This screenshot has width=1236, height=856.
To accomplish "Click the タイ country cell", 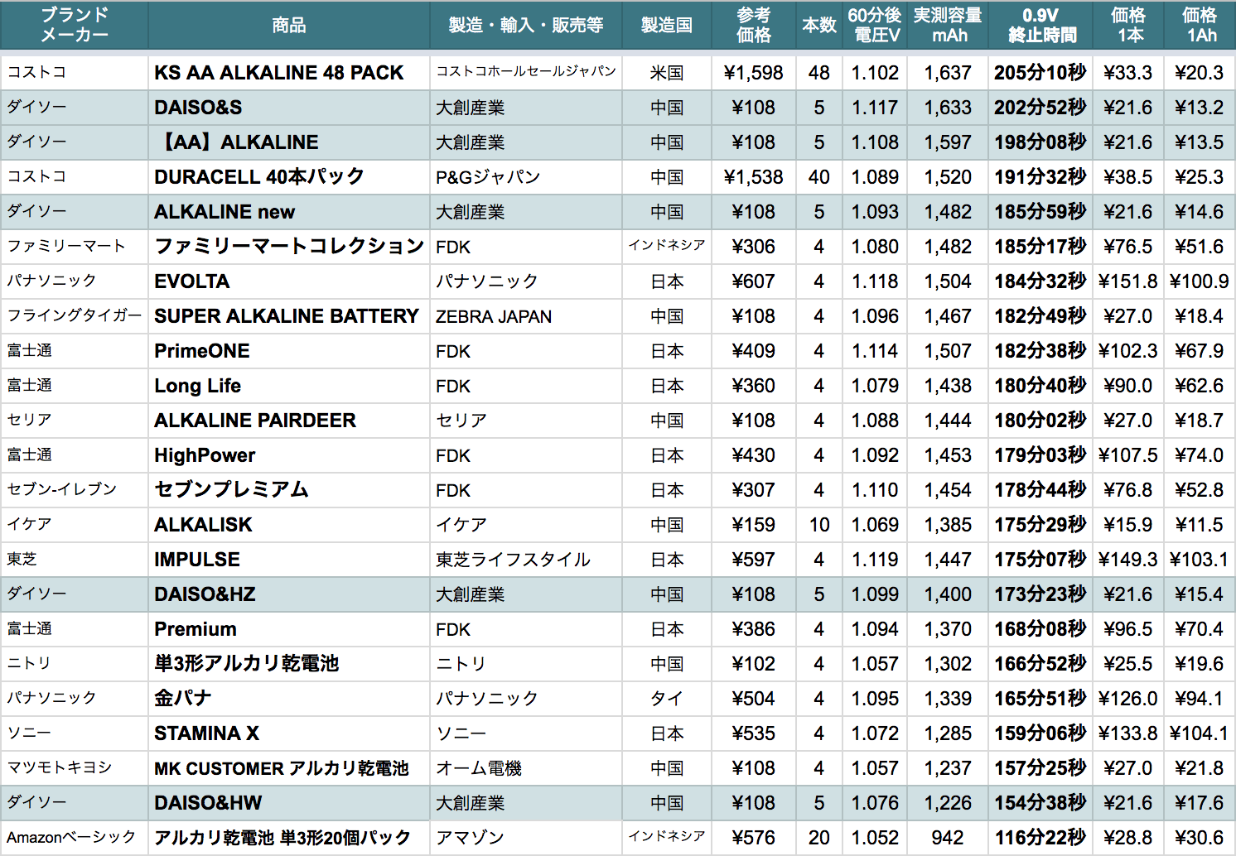I will (667, 699).
